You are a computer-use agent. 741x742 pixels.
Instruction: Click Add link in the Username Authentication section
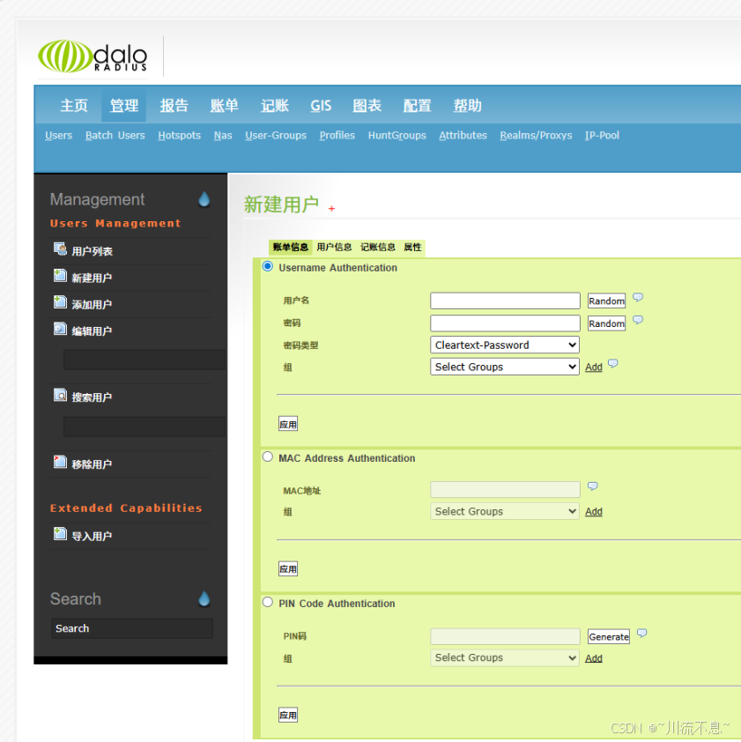tap(594, 367)
